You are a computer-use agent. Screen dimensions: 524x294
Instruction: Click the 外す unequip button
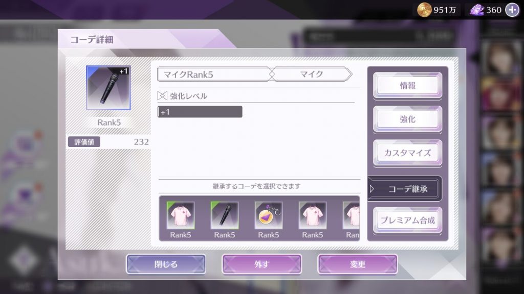pyautogui.click(x=261, y=264)
